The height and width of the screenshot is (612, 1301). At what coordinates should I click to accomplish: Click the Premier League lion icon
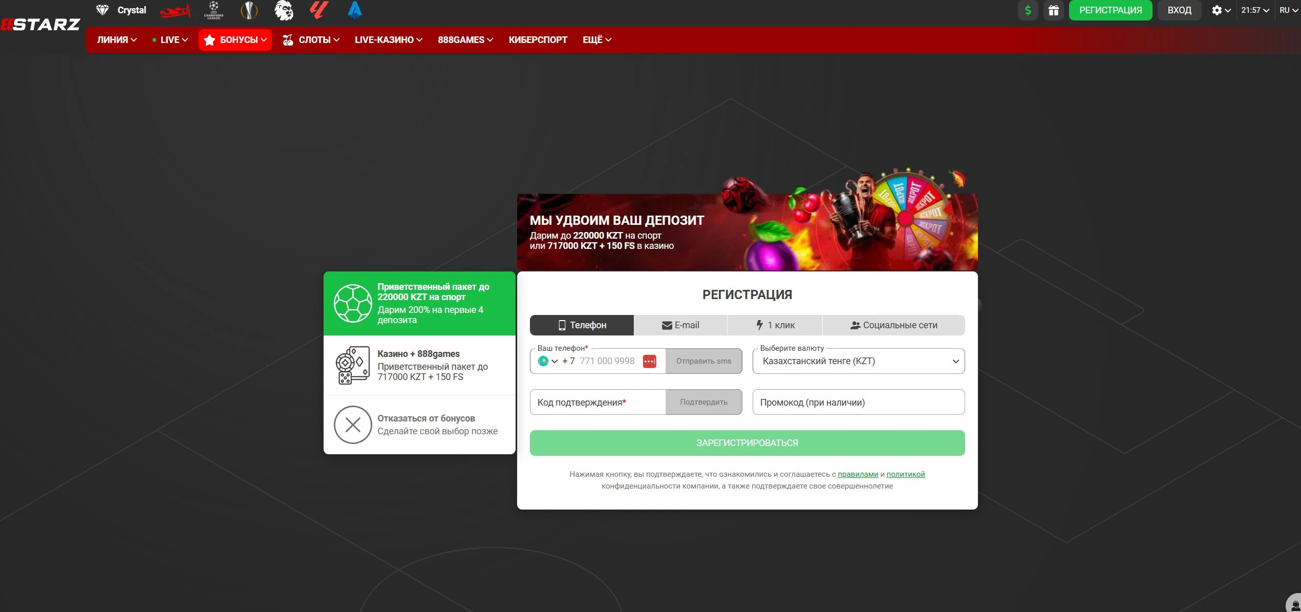coord(284,10)
